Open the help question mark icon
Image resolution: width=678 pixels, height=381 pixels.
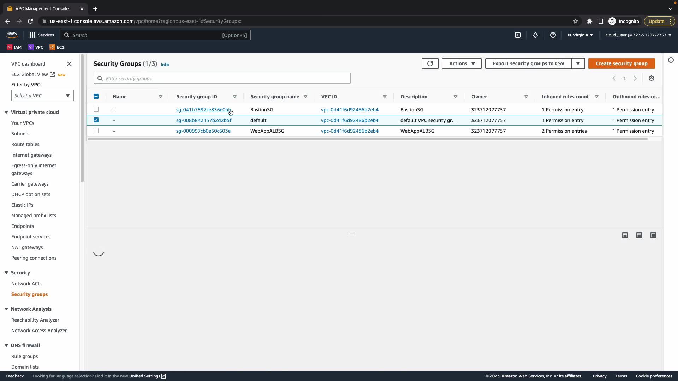(x=553, y=35)
